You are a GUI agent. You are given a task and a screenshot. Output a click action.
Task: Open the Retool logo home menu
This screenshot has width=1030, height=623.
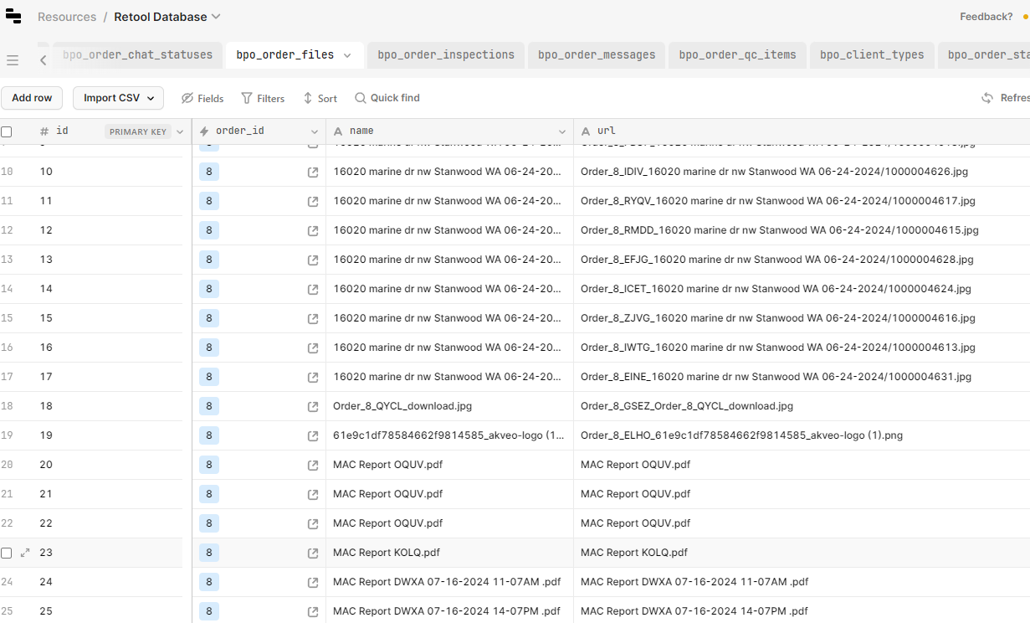[x=13, y=17]
